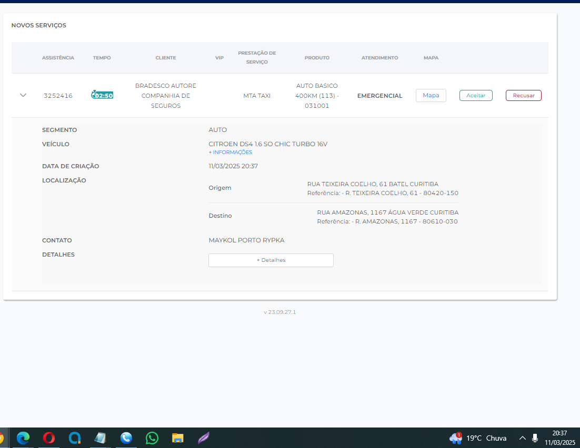This screenshot has height=448, width=580.
Task: Click the TEMPO column header
Action: [102, 58]
